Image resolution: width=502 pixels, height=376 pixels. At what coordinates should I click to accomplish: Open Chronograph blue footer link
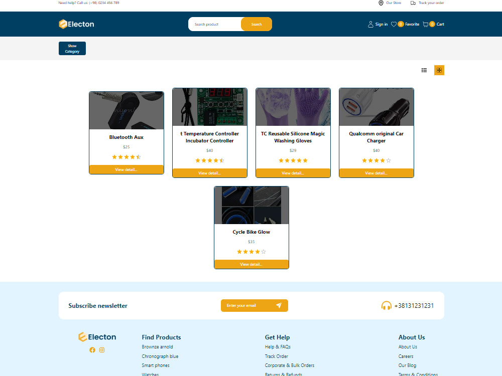pyautogui.click(x=160, y=356)
